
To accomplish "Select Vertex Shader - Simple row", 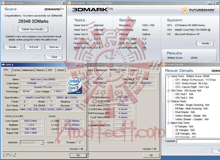I will click(191, 116).
